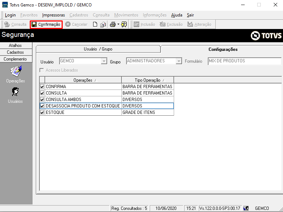Select BARRA DE FERRAMENTAS in CONSULTA row

click(148, 93)
